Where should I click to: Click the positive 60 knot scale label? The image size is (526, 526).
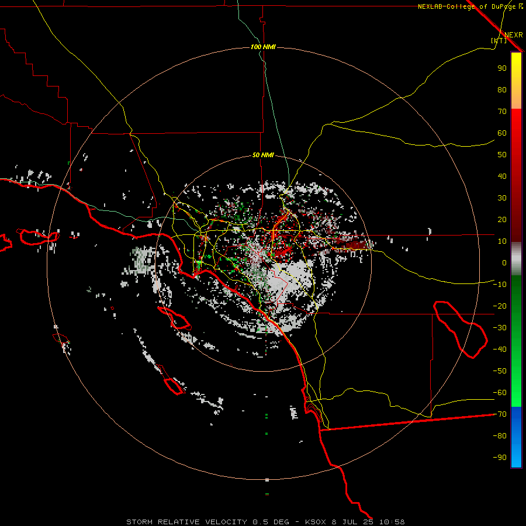502,133
